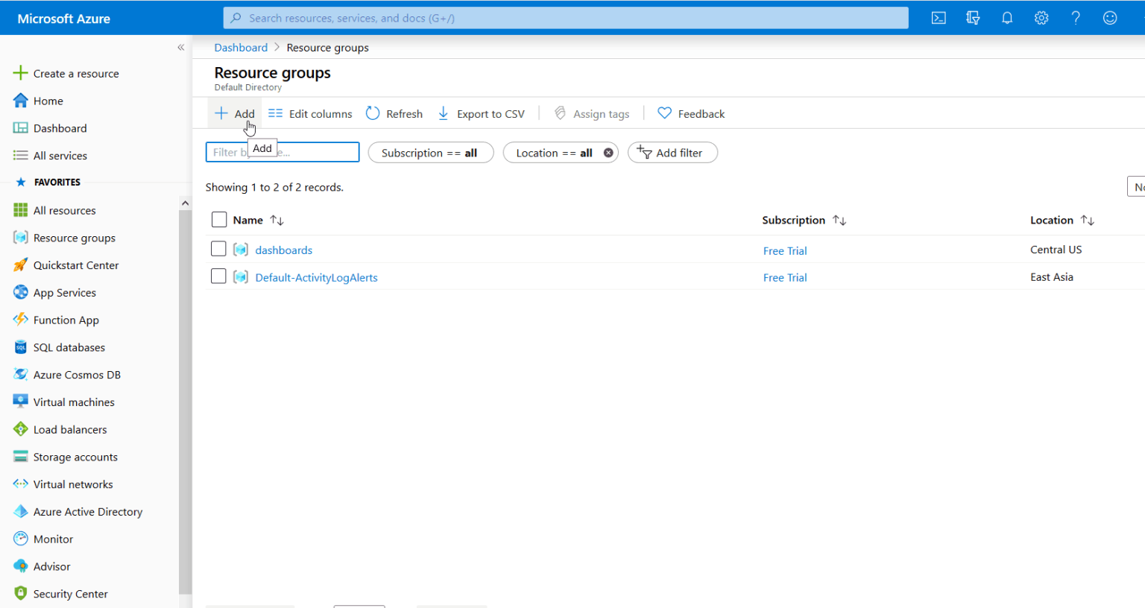Click the Azure Cosmos DB icon
The height and width of the screenshot is (608, 1145).
pos(20,375)
